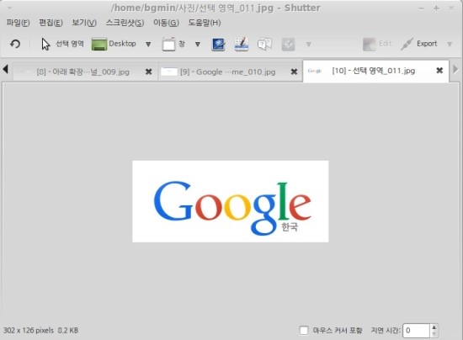Image resolution: width=463 pixels, height=340 pixels.
Task: Click the greyed capture icon right of tooltip
Action: click(x=288, y=45)
